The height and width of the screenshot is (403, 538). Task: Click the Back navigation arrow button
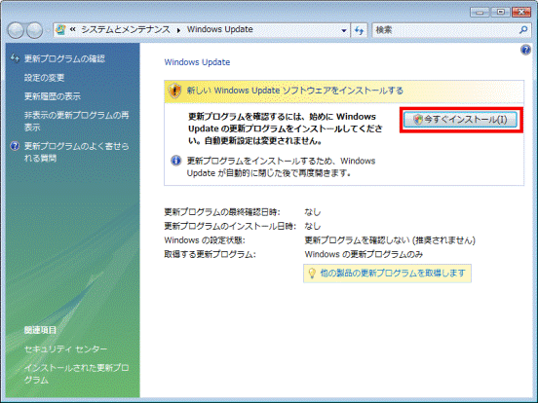click(16, 30)
